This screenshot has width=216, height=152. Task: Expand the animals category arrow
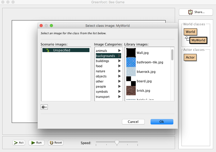pos(119,51)
